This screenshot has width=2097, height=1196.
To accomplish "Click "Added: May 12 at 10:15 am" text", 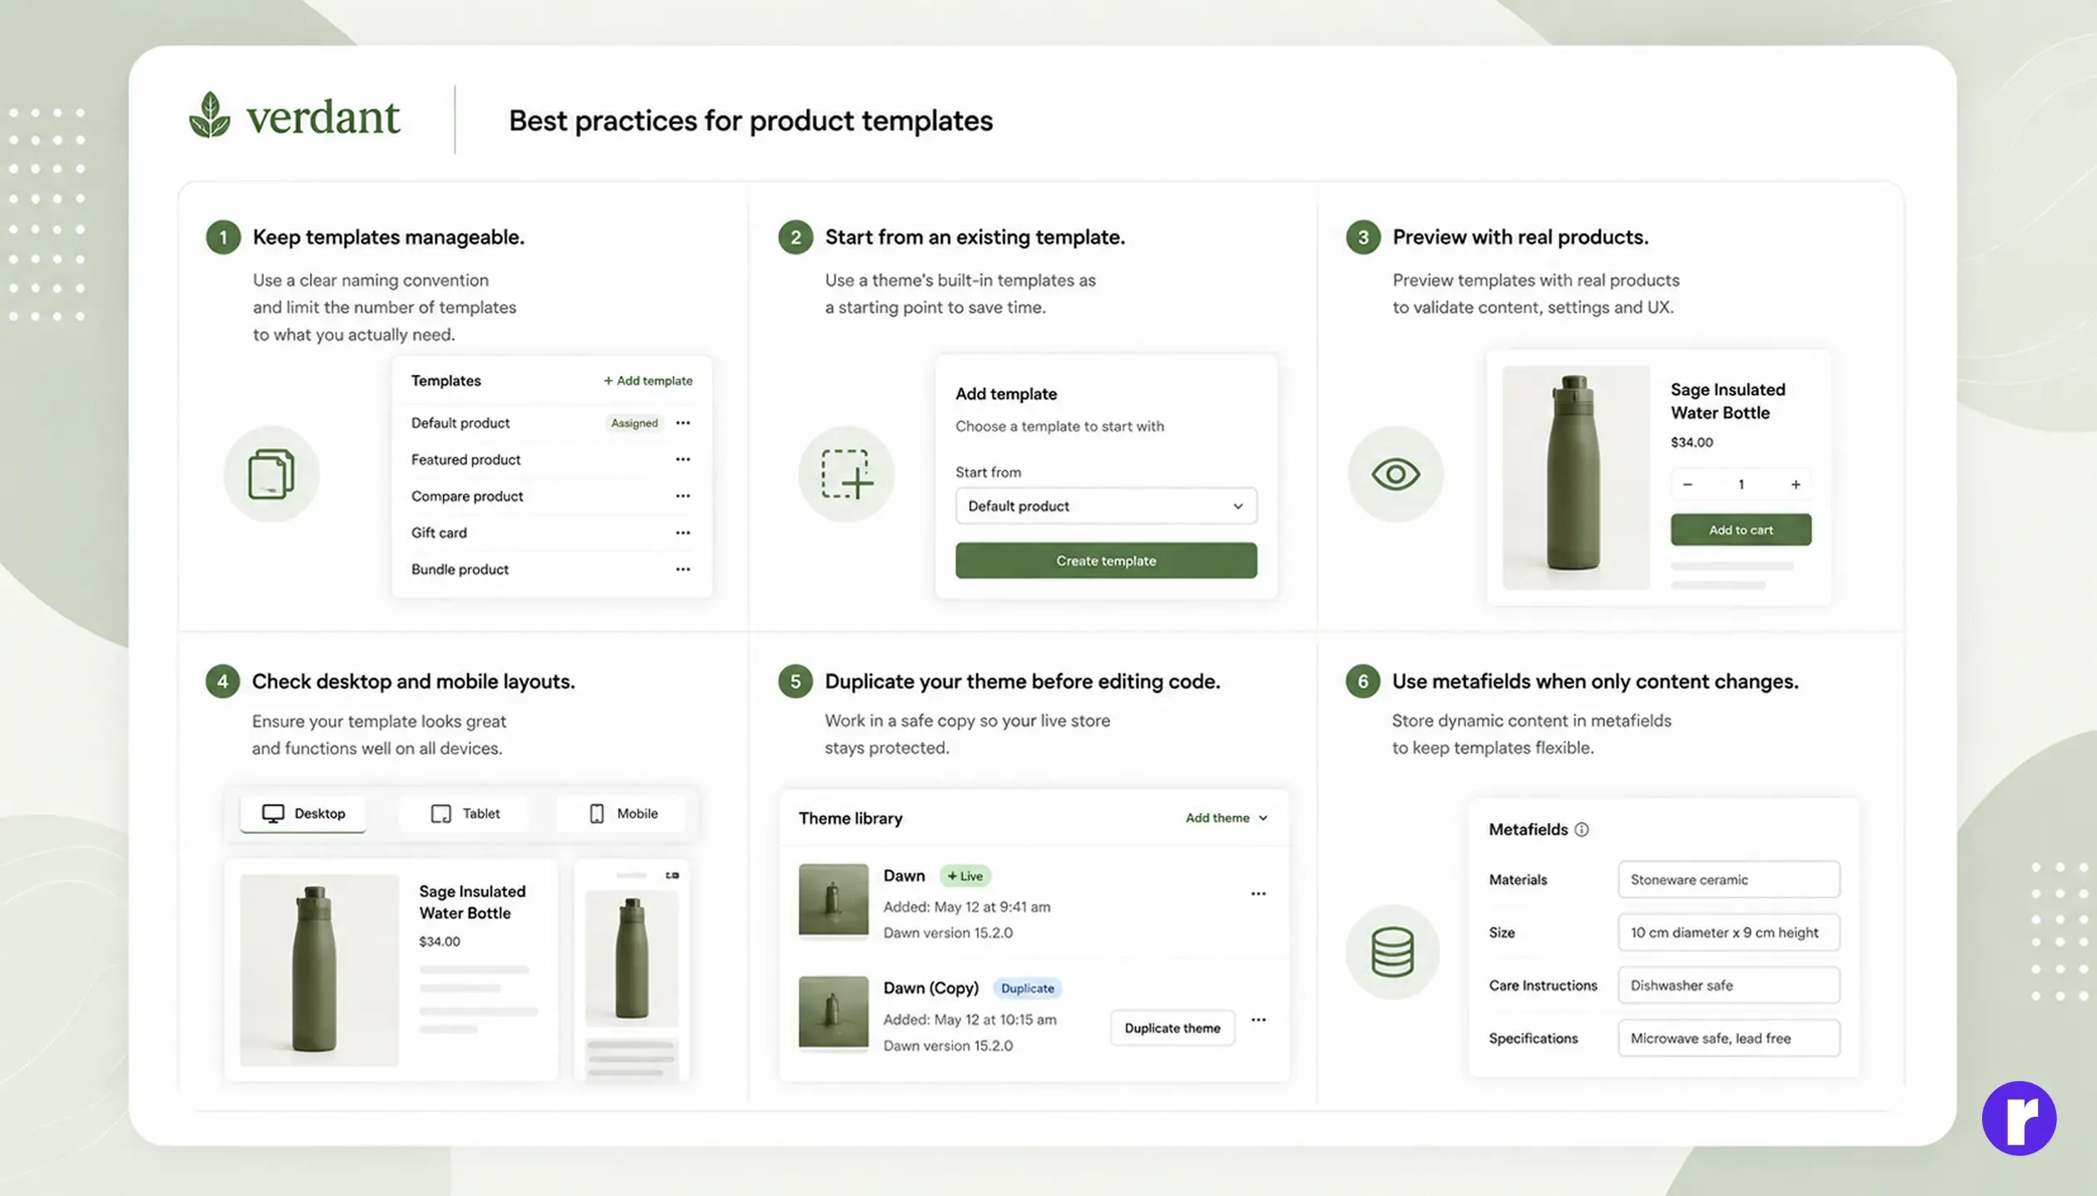I will tap(969, 1019).
